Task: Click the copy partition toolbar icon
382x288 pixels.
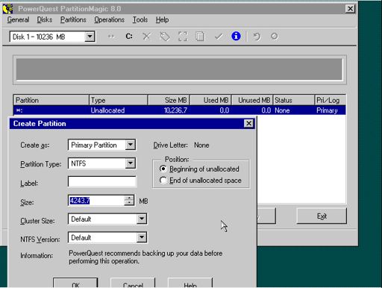Action: coord(200,37)
